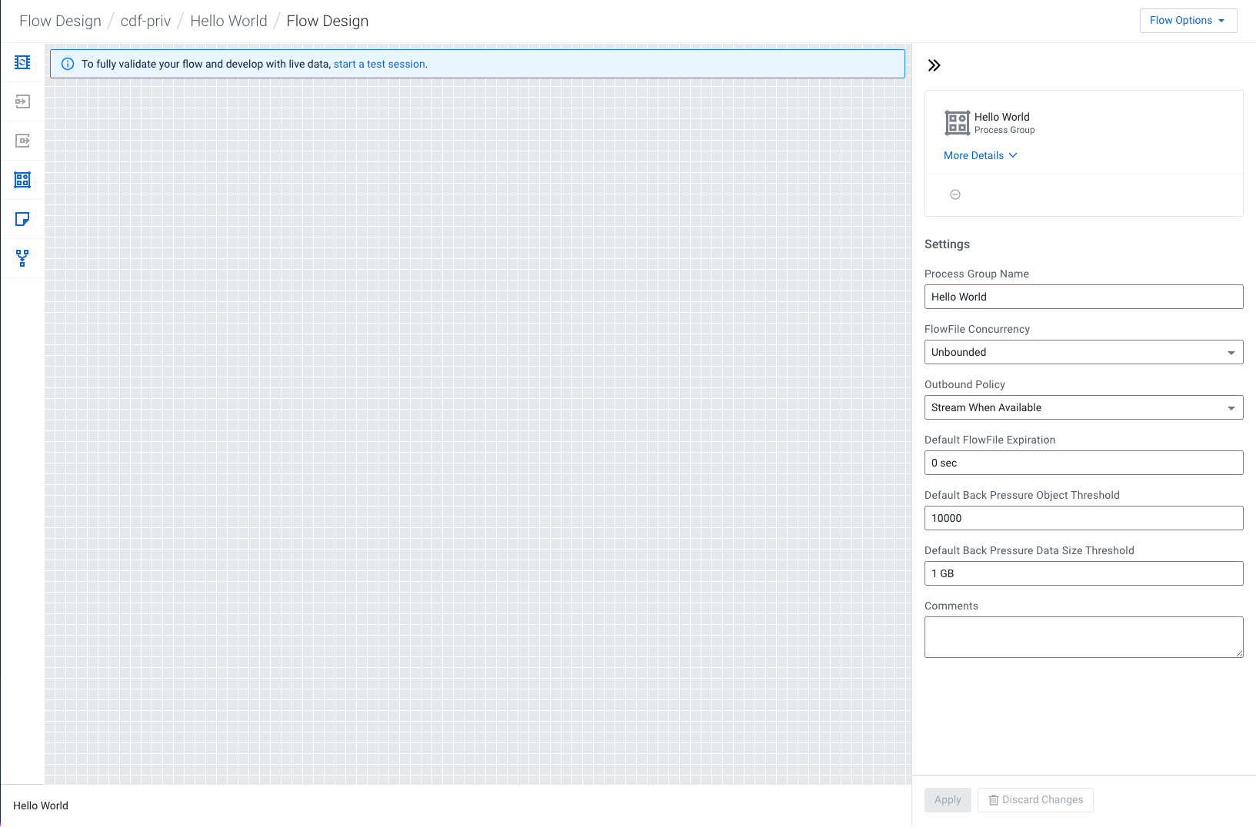Open the FlowFile Concurrency dropdown
The height and width of the screenshot is (827, 1256).
[1083, 352]
